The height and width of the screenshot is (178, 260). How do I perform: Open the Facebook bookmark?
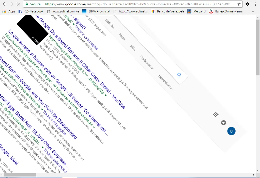pyautogui.click(x=31, y=11)
